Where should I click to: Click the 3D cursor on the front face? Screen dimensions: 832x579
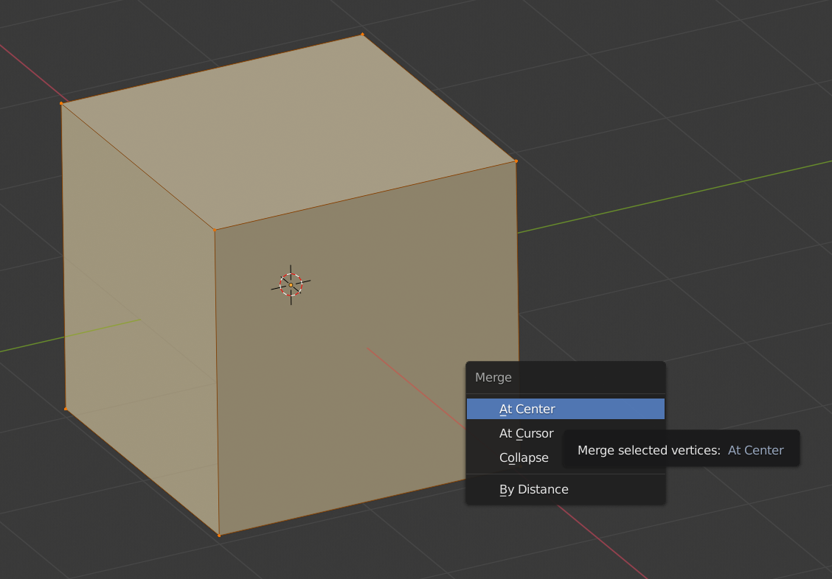pyautogui.click(x=290, y=286)
